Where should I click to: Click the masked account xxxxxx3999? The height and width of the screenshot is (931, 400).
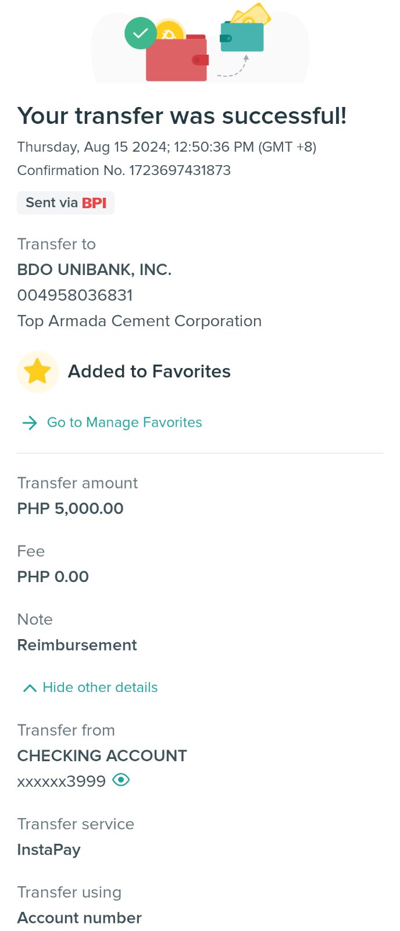click(x=62, y=781)
